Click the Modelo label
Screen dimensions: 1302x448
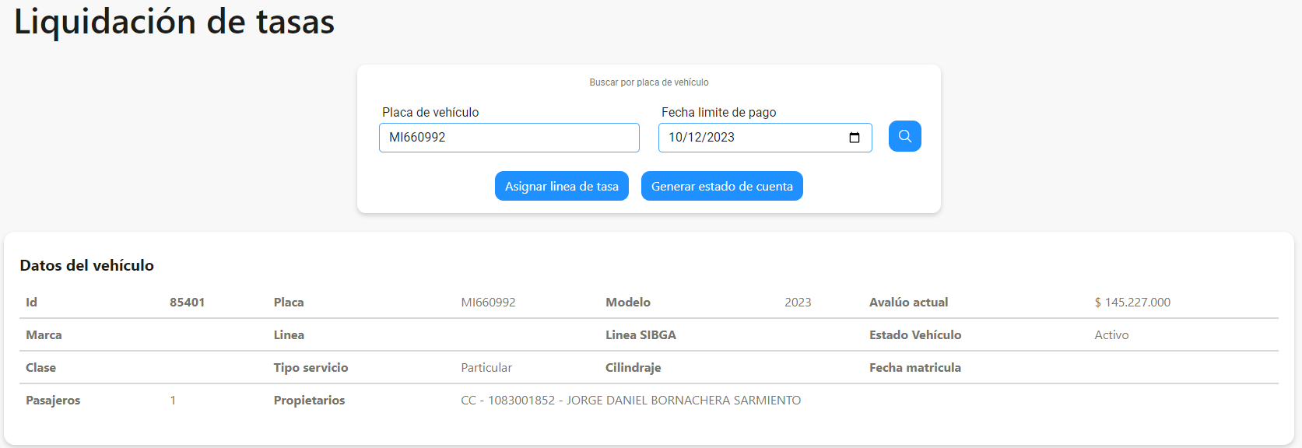coord(628,303)
